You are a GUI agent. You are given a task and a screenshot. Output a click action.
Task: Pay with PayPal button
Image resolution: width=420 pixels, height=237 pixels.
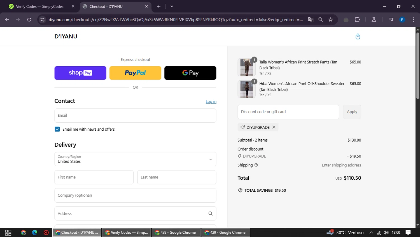[135, 73]
